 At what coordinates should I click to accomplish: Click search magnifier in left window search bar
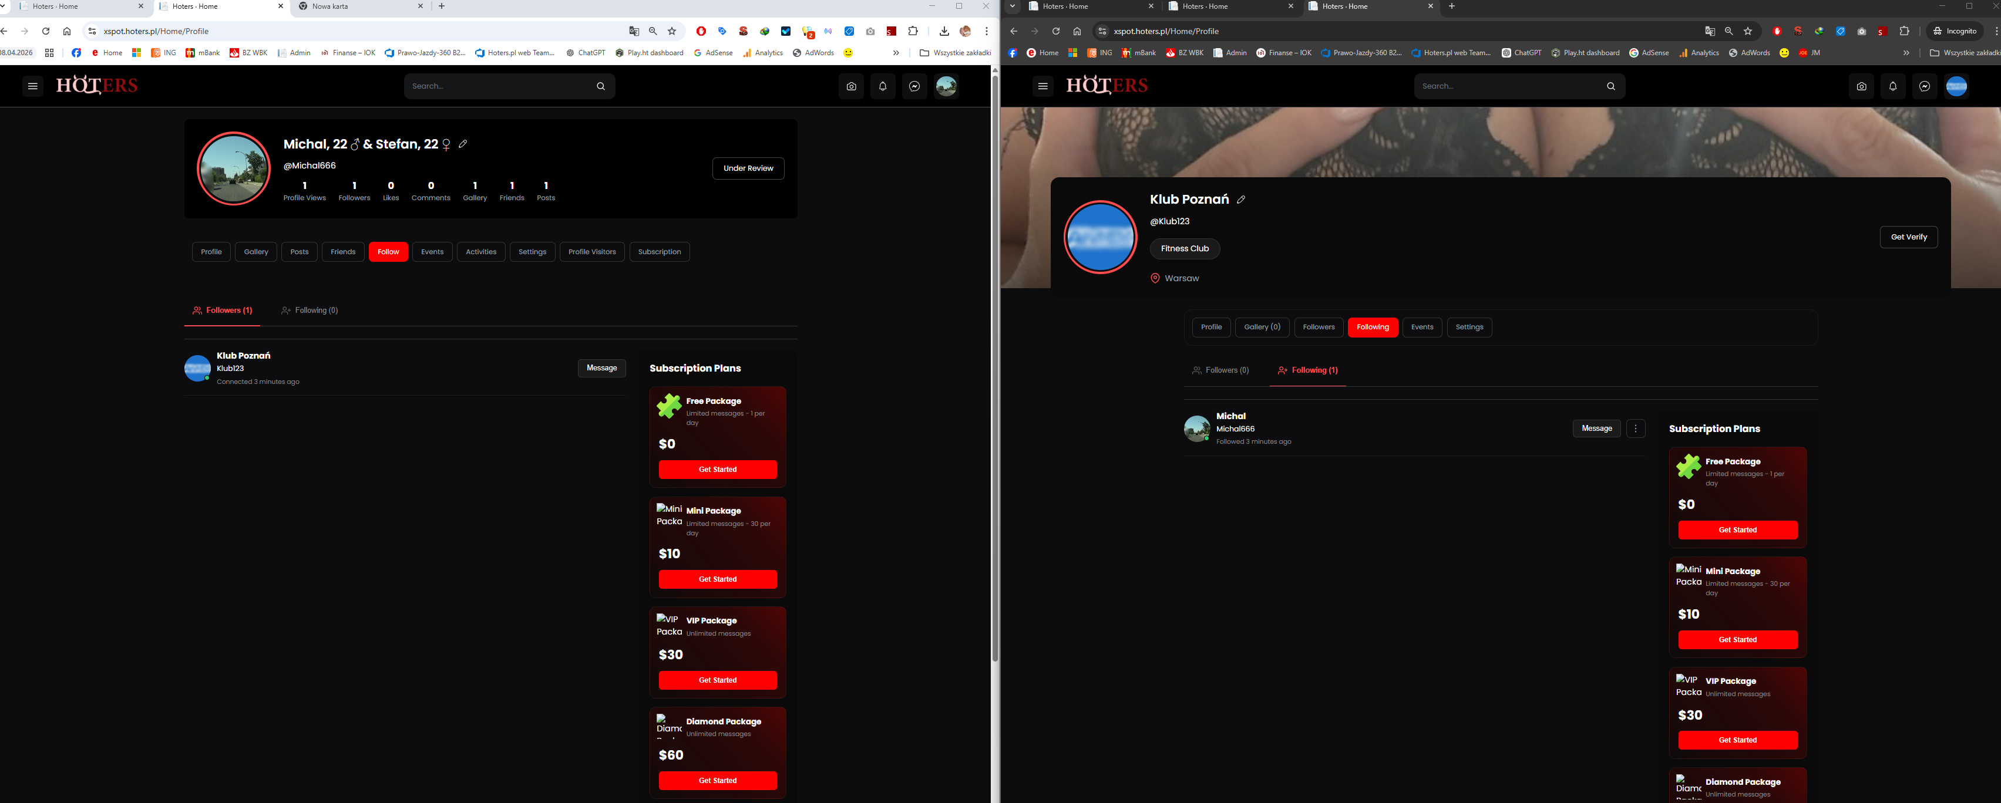pos(600,86)
